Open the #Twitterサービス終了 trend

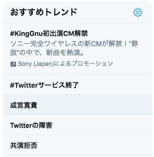click(44, 85)
